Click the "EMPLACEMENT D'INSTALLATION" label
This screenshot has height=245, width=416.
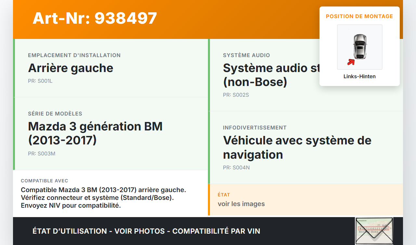[x=74, y=55]
